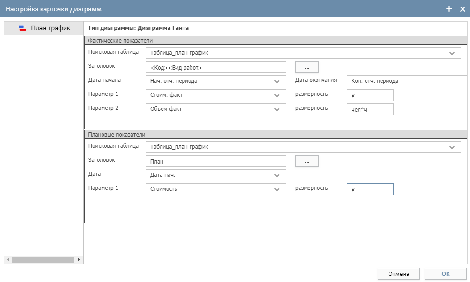
Task: Confirm settings with the OK button
Action: [x=445, y=274]
